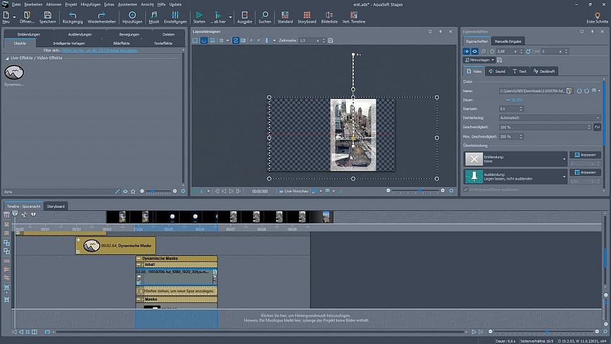Image resolution: width=611 pixels, height=344 pixels.
Task: Select the Dynamische Maske effect thumbnail
Action: click(14, 73)
